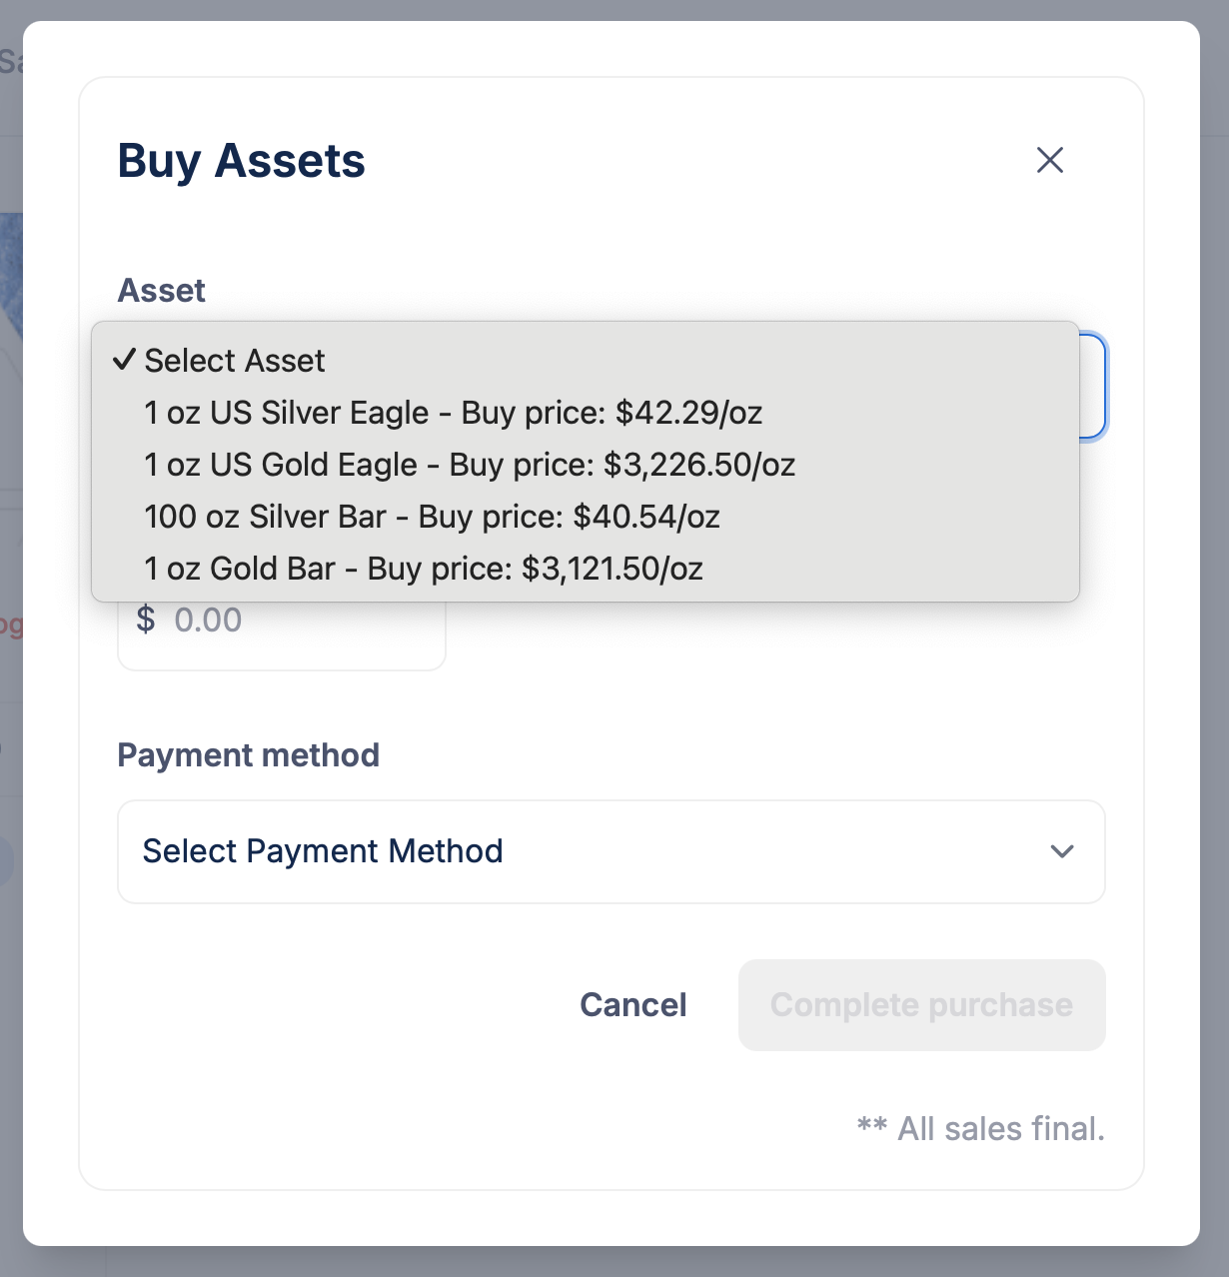Click the Cancel button
The width and height of the screenshot is (1229, 1277).
(x=633, y=1004)
